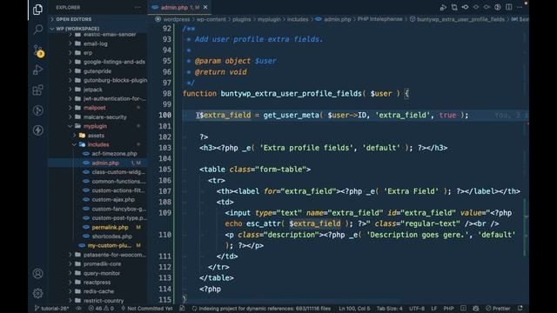Select the admin.php editor tab

point(178,7)
